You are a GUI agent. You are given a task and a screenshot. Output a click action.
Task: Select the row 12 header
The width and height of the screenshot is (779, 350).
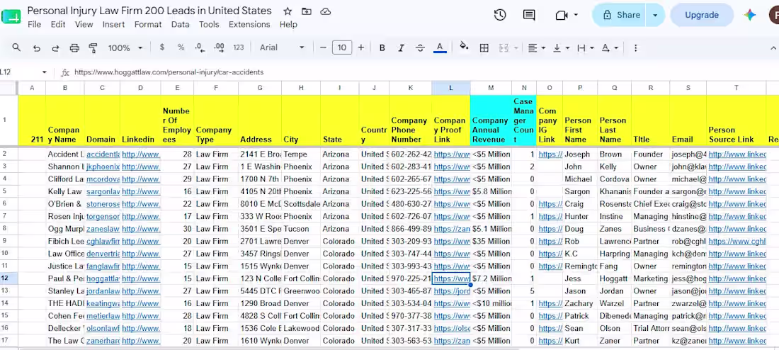pyautogui.click(x=9, y=278)
